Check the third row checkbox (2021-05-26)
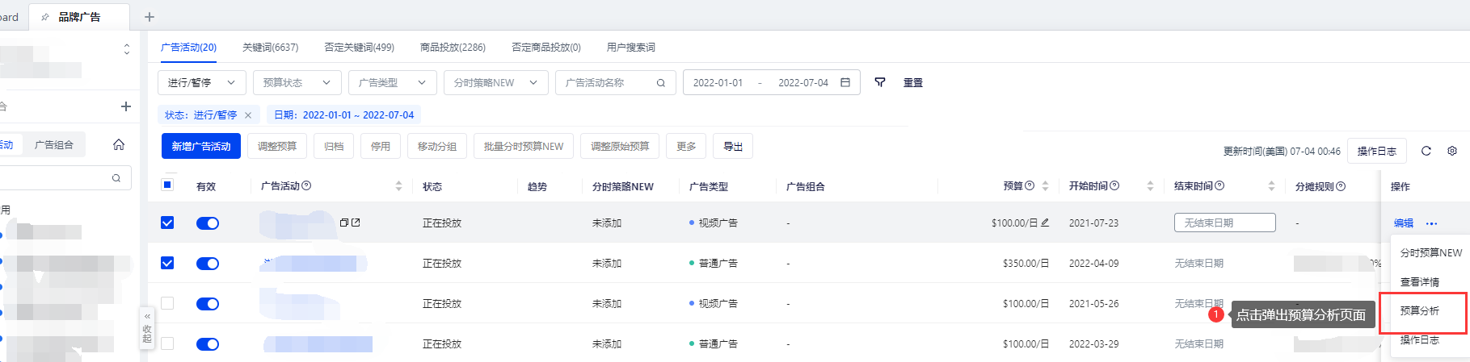 (x=167, y=303)
